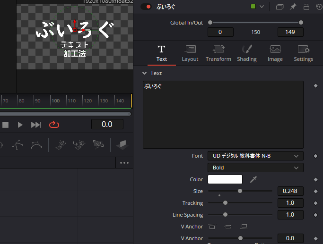The width and height of the screenshot is (323, 244).
Task: Switch to the Shading tab
Action: [247, 54]
